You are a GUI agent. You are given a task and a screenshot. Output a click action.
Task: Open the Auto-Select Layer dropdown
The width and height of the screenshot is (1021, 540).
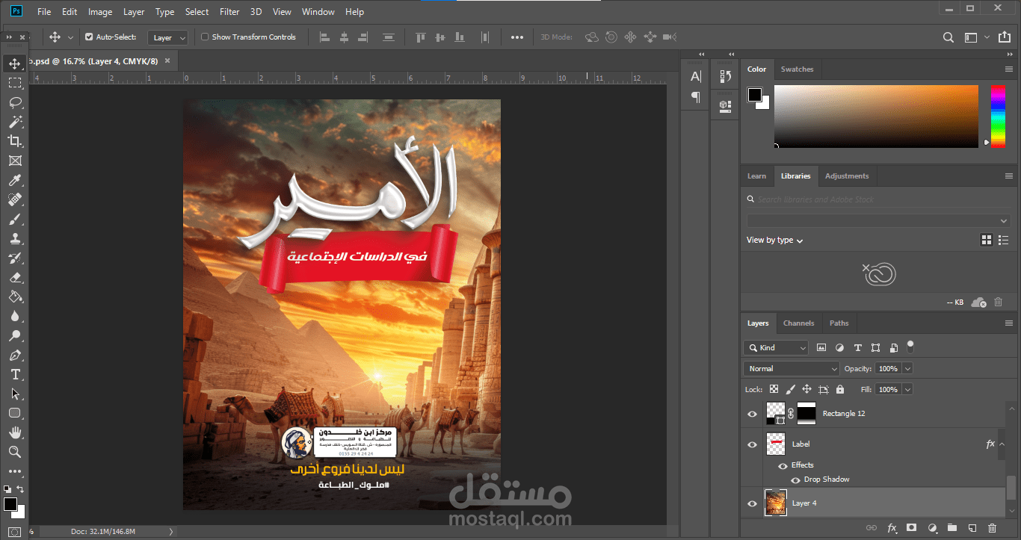[167, 37]
